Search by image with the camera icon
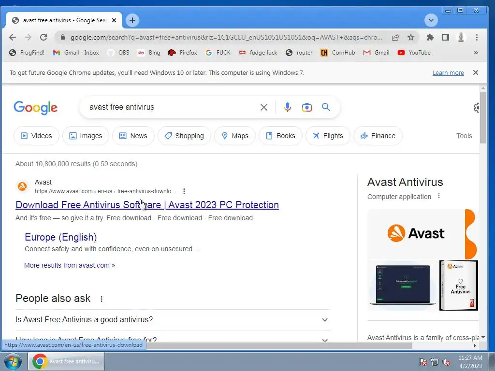This screenshot has height=371, width=495. [x=306, y=107]
